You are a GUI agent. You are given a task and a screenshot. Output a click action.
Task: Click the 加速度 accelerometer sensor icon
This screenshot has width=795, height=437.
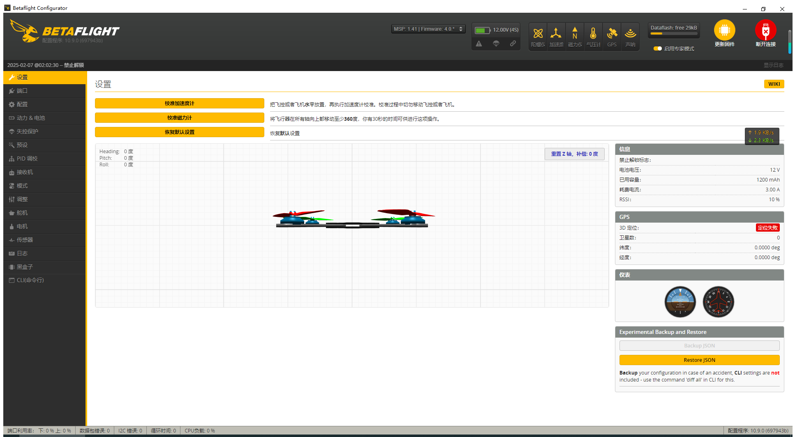coord(556,33)
